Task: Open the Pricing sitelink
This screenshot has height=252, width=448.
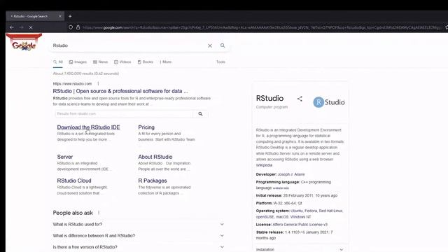Action: [146, 127]
